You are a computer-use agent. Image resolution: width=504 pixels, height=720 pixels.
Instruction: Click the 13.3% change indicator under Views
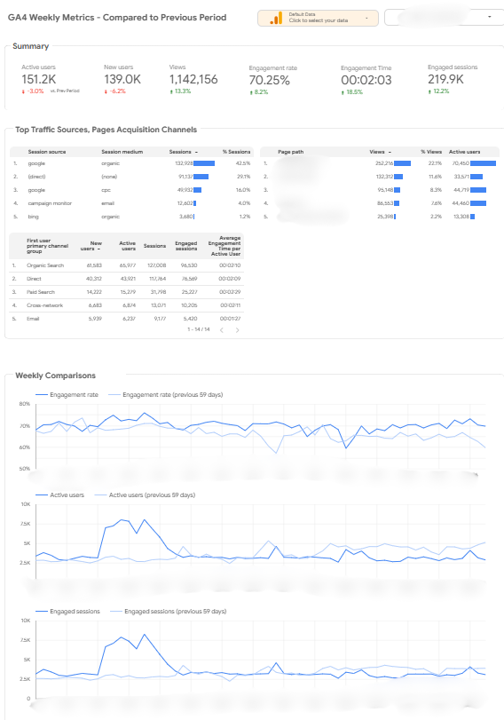(180, 91)
